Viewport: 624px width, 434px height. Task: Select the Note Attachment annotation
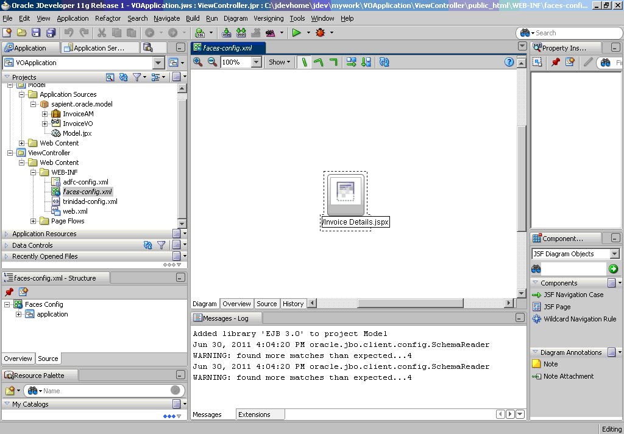point(563,376)
